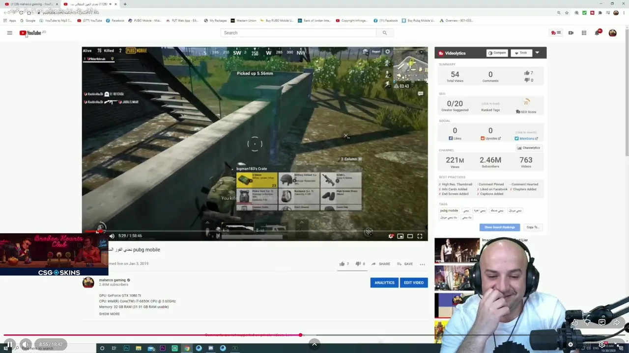This screenshot has width=629, height=353.
Task: Enable miniplayer on embedded video
Action: pyautogui.click(x=400, y=236)
